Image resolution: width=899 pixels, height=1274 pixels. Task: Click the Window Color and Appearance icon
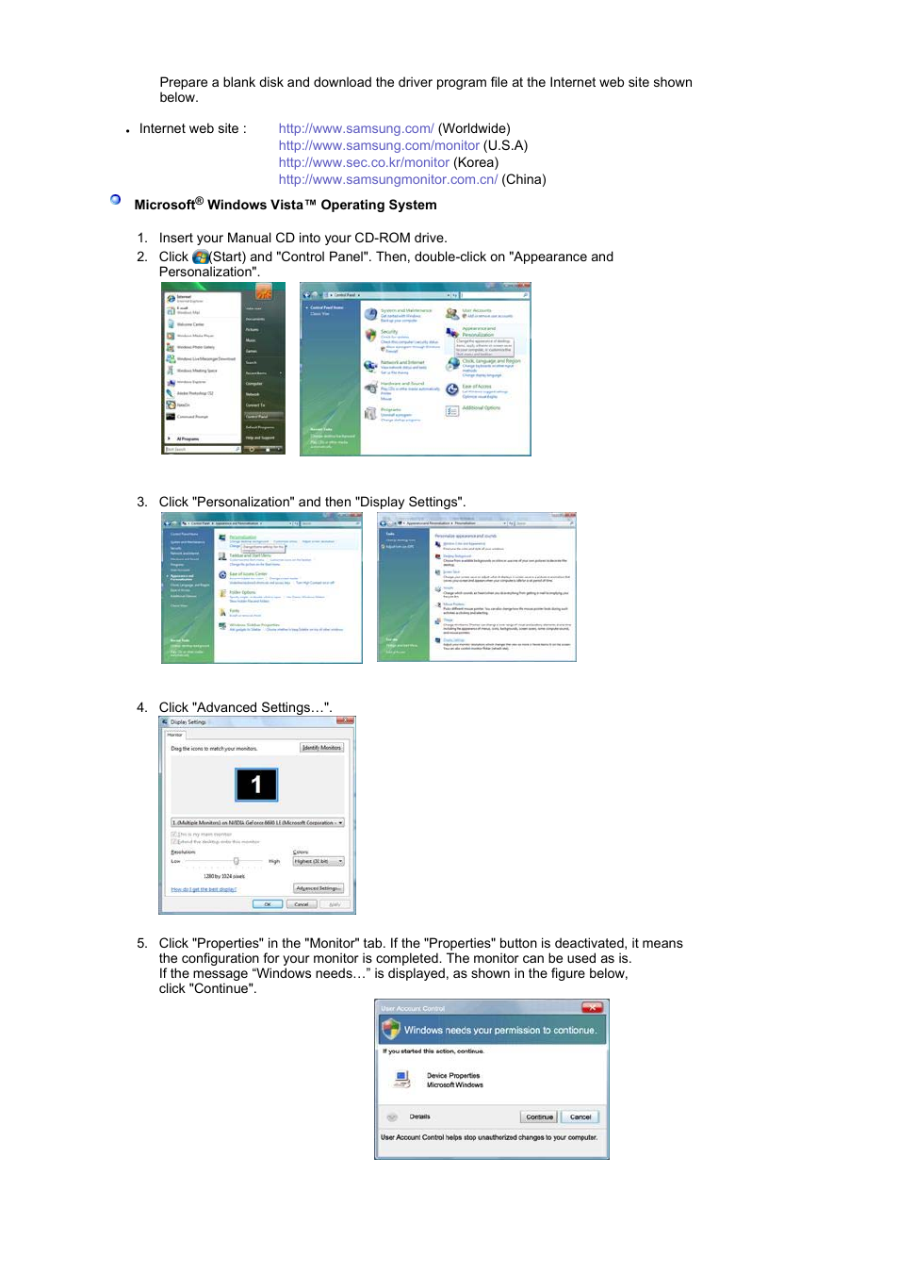[438, 544]
